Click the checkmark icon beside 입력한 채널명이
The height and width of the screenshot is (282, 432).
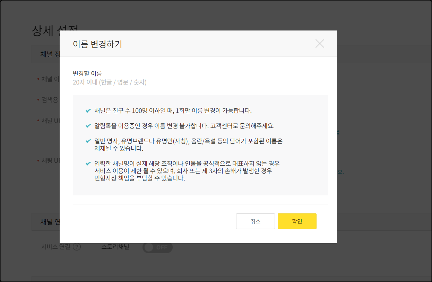coord(88,164)
